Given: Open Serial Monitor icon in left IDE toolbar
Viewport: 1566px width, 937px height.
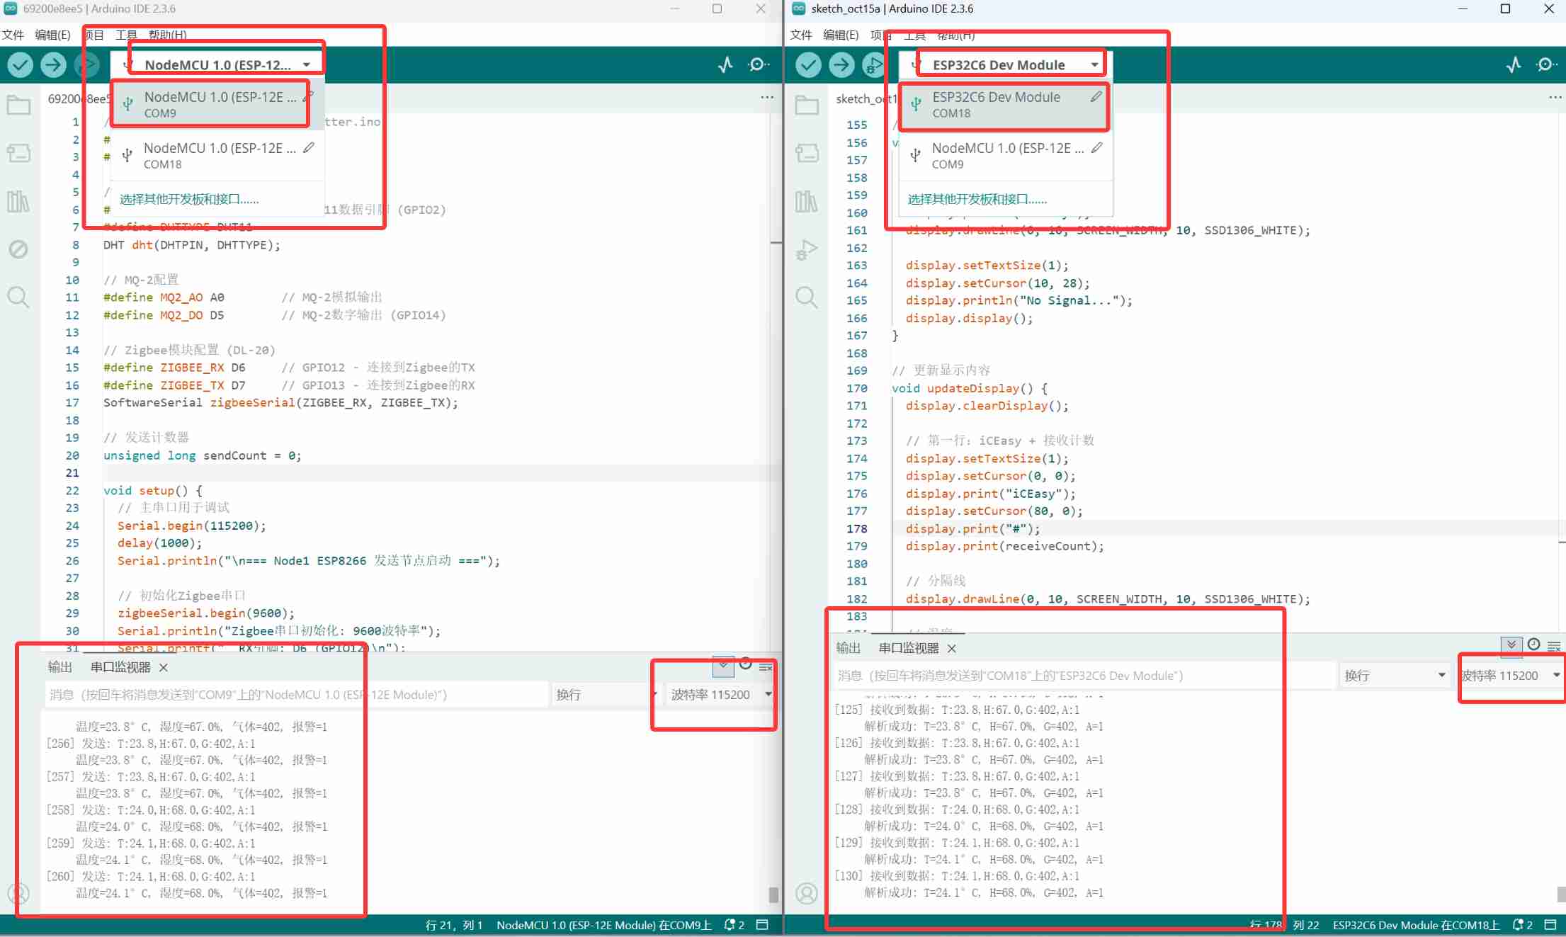Looking at the screenshot, I should pos(759,65).
